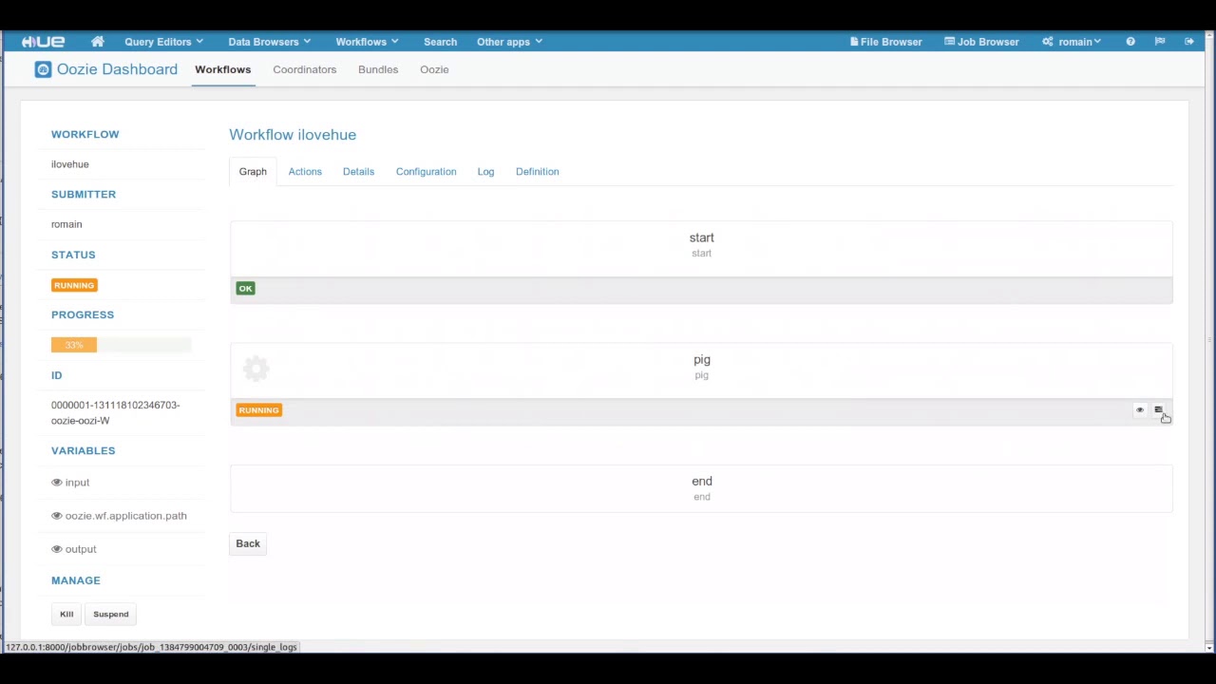Click the Oozie Dashboard title link
The image size is (1216, 684).
pyautogui.click(x=117, y=69)
